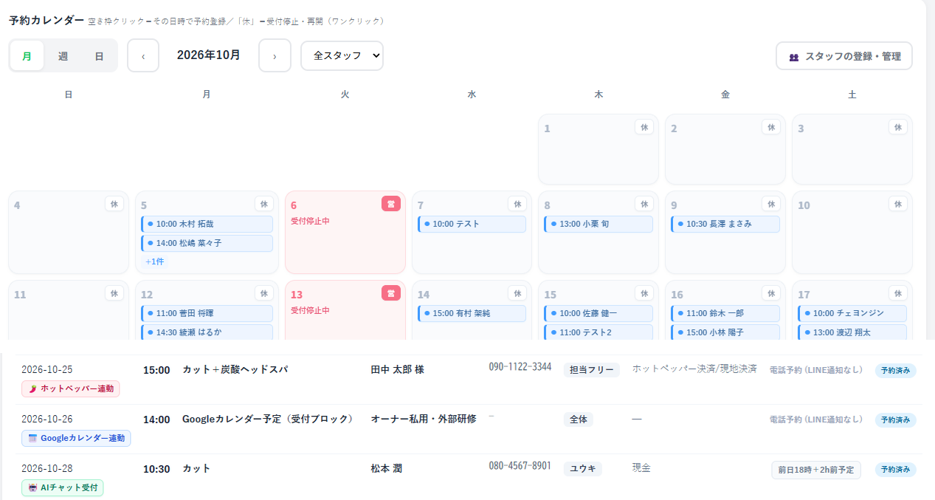
Task: Open 11:00 菅田 将暉 booking
Action: tap(207, 313)
